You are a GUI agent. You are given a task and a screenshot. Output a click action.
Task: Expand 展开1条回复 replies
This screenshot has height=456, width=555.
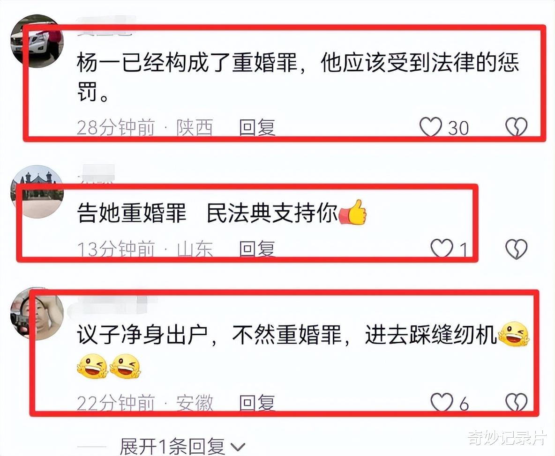point(172,447)
